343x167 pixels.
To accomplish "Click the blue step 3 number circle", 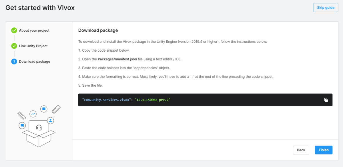I will [x=14, y=62].
